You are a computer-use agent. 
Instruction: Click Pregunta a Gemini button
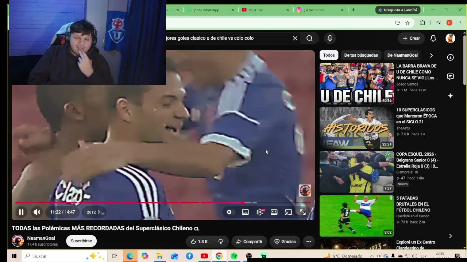pos(398,10)
